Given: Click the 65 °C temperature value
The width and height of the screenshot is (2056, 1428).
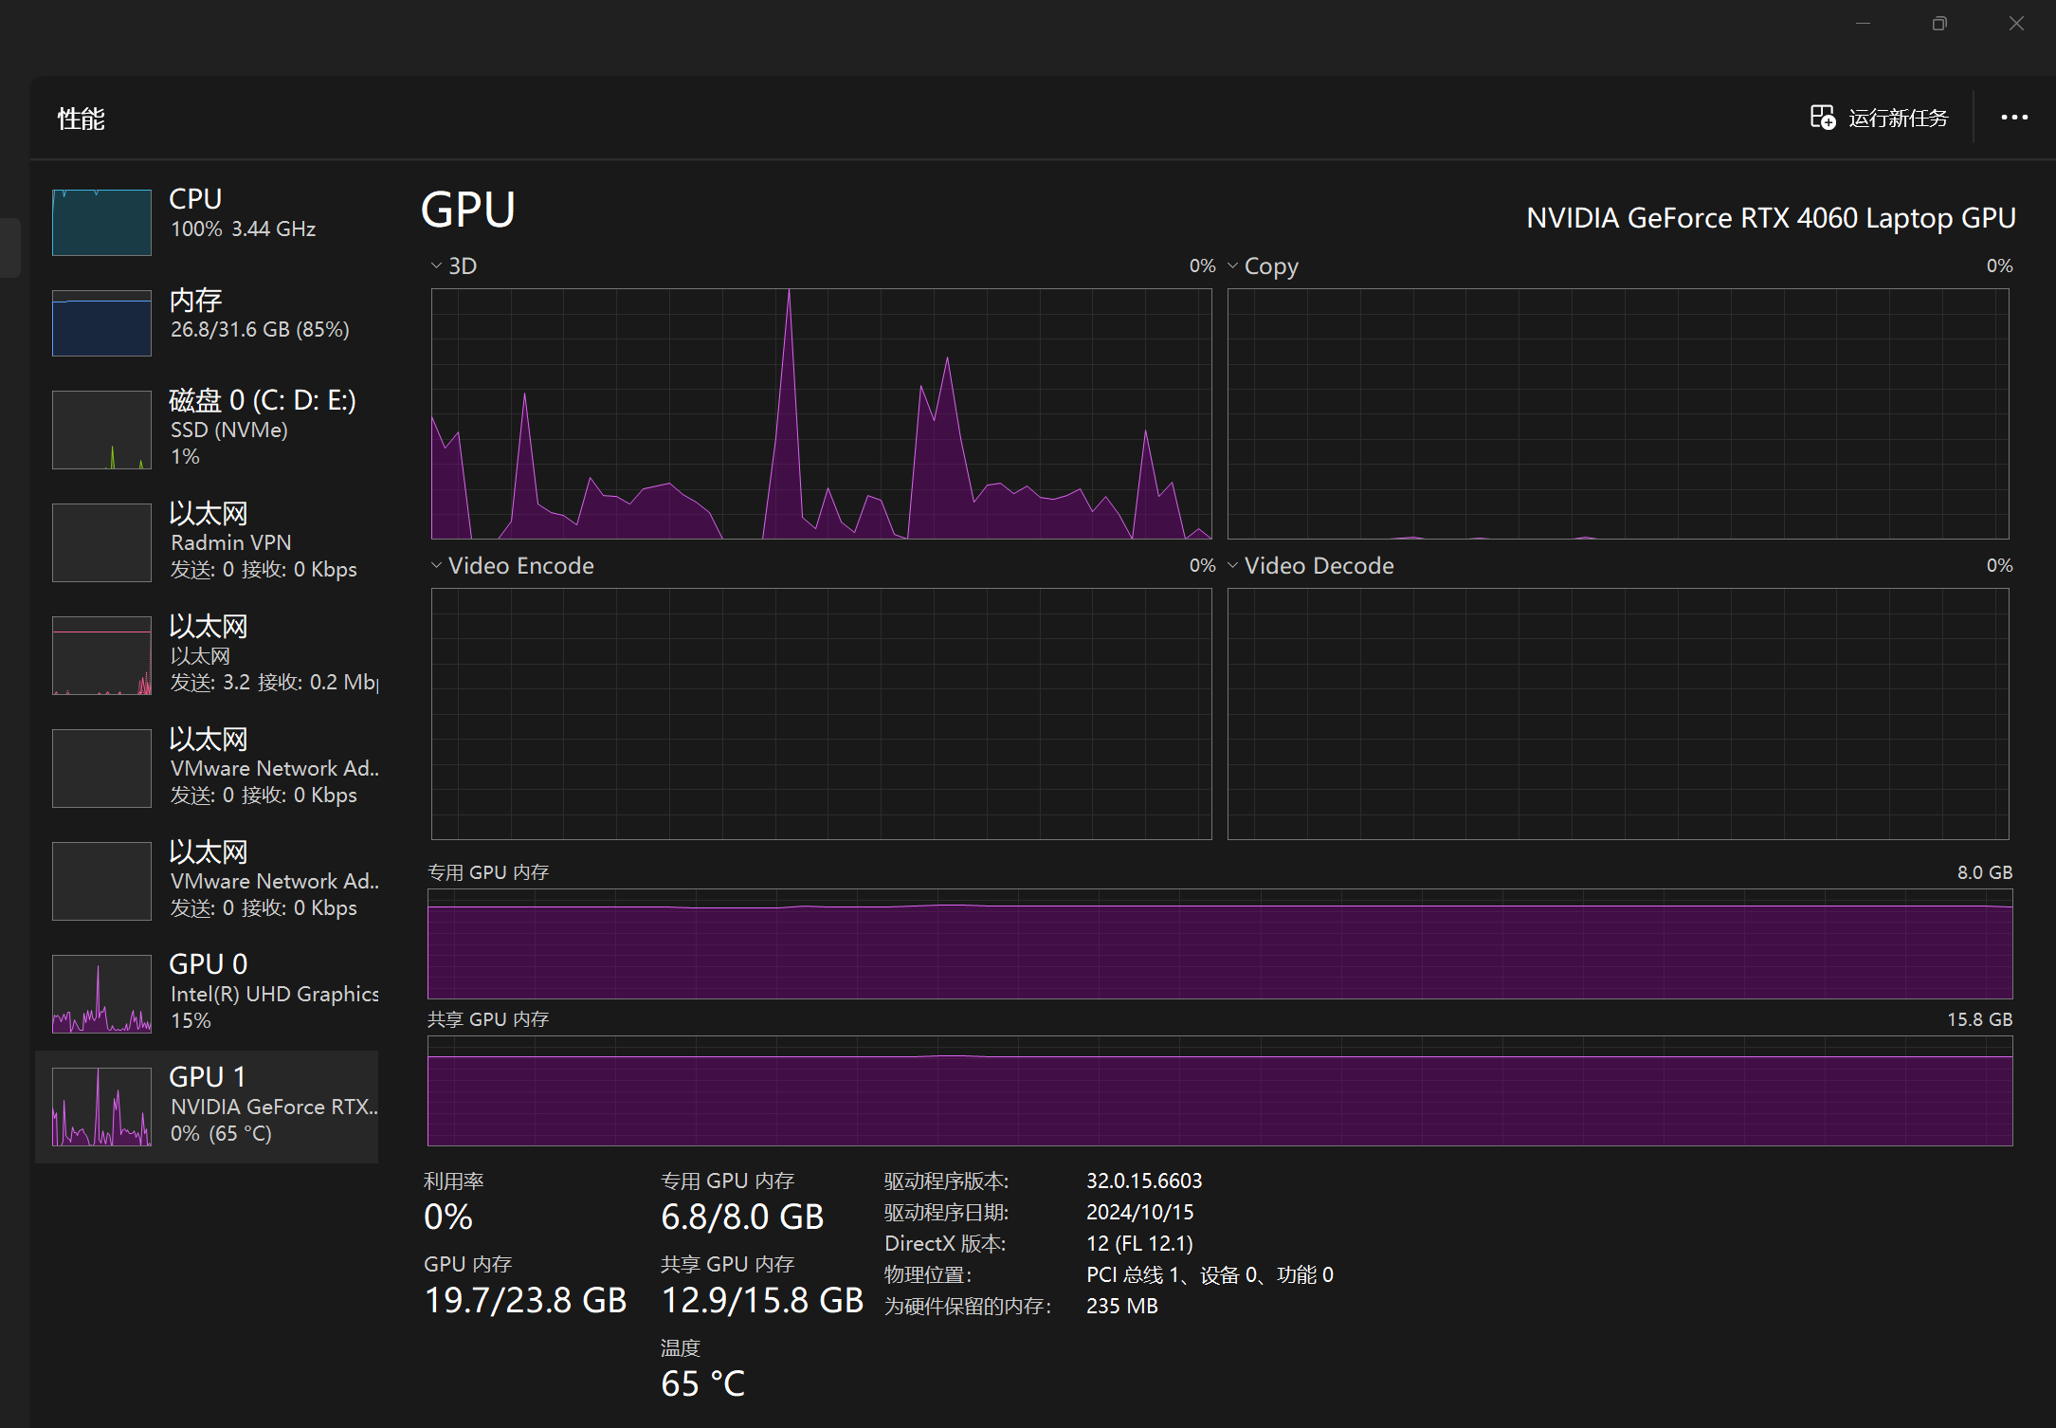Looking at the screenshot, I should pos(702,1383).
